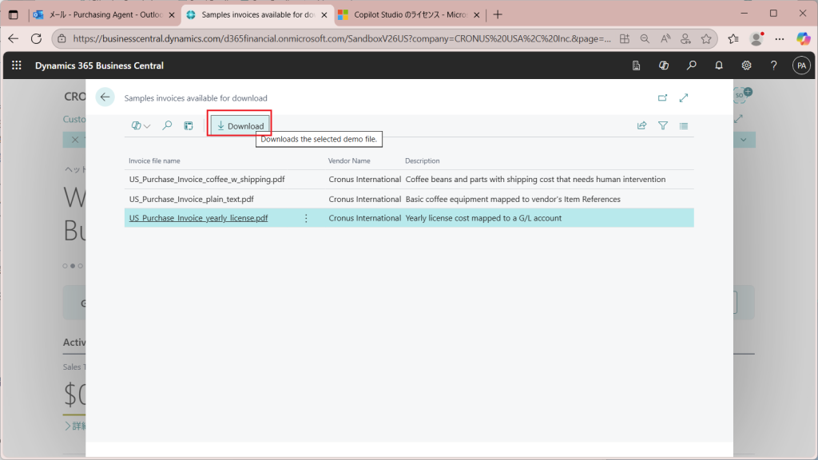The height and width of the screenshot is (460, 818).
Task: Click the Vendor Name cell of the plain text row
Action: point(364,199)
